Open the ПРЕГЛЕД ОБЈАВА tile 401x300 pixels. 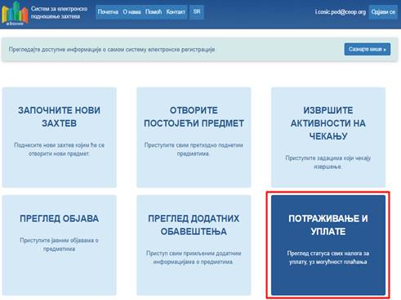(x=60, y=245)
